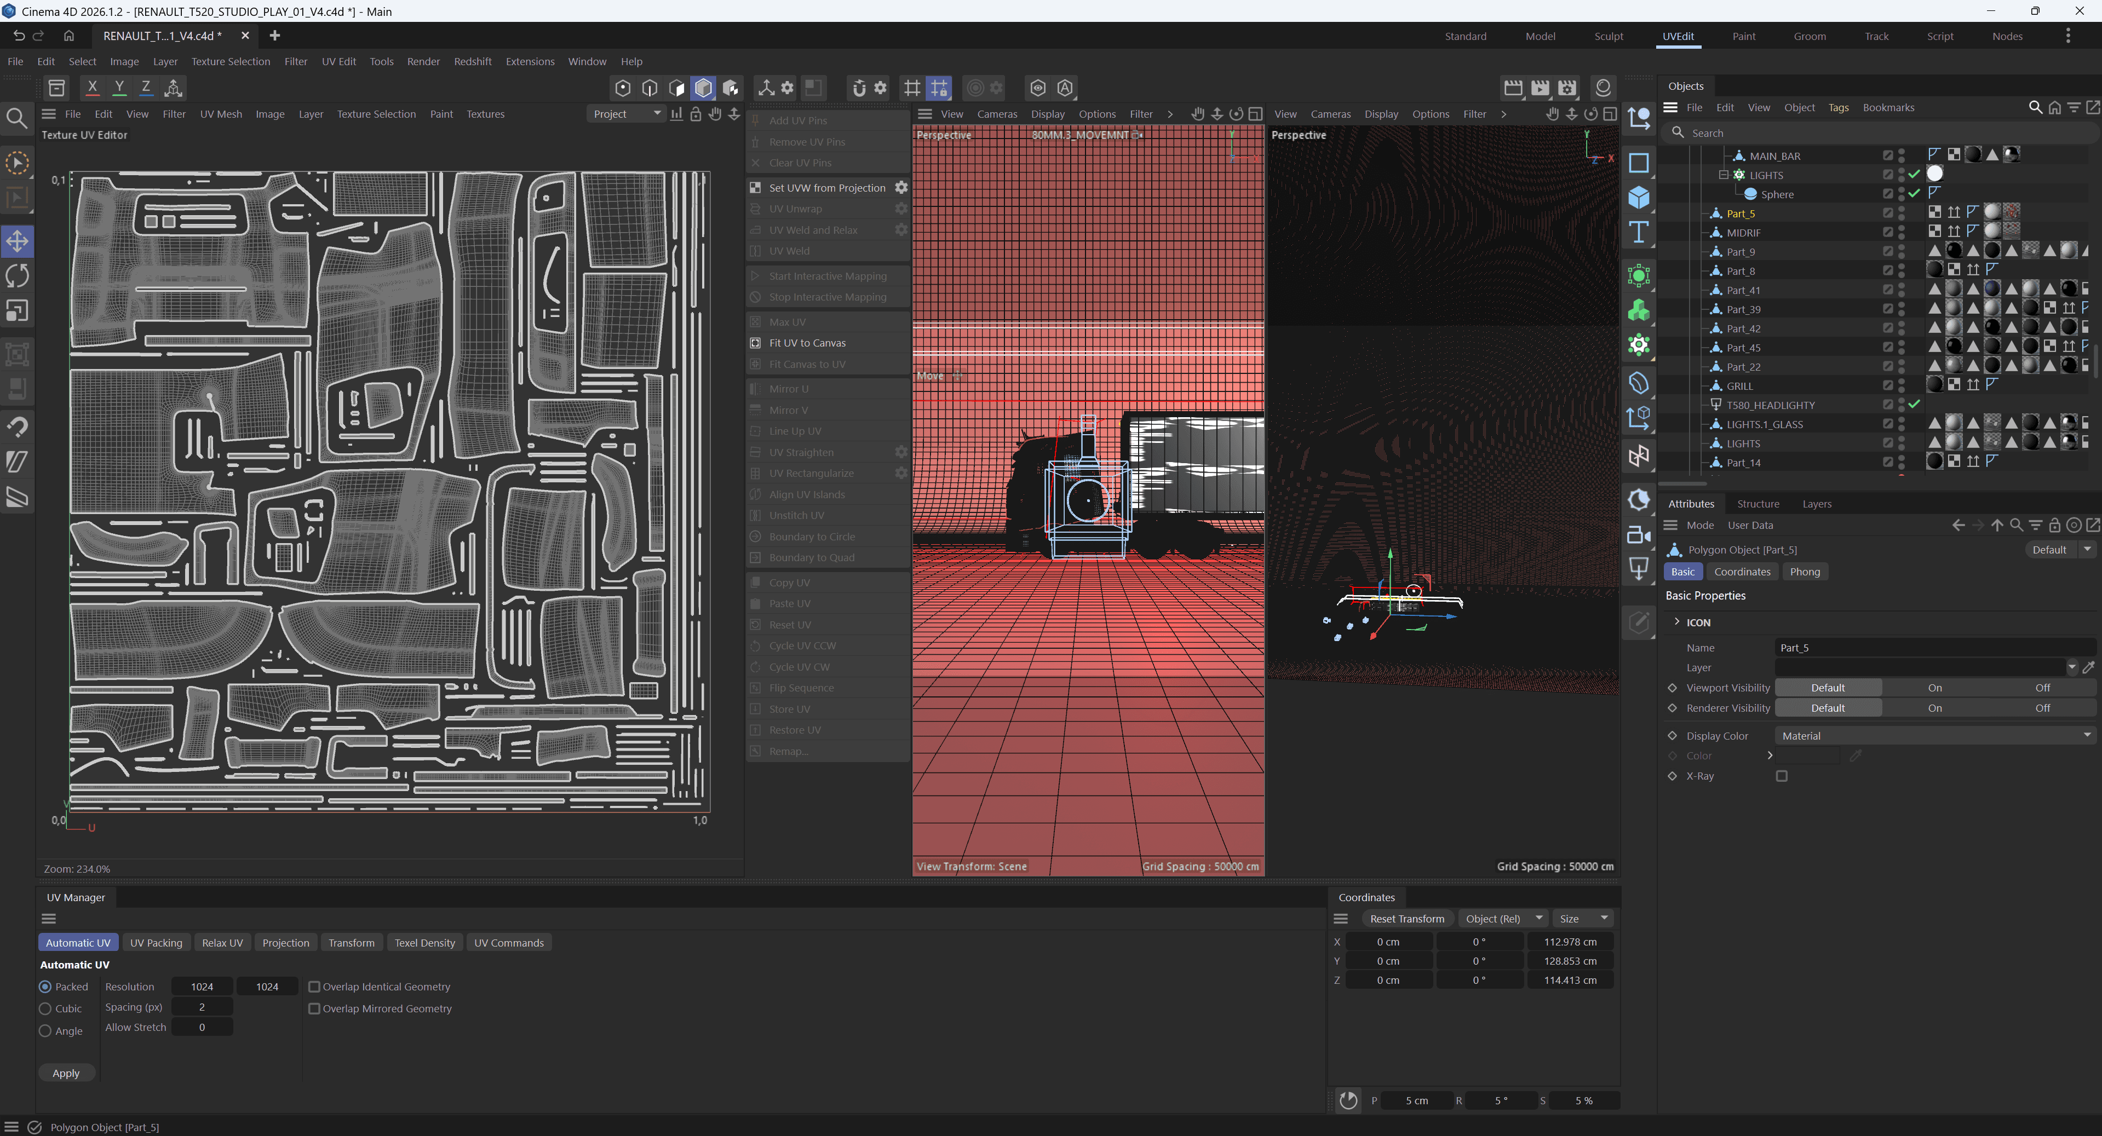
Task: Click the Apply button
Action: pos(66,1073)
